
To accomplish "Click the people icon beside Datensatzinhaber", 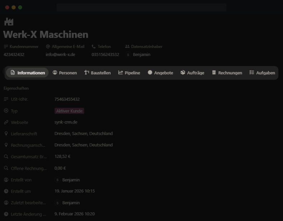I will [127, 47].
